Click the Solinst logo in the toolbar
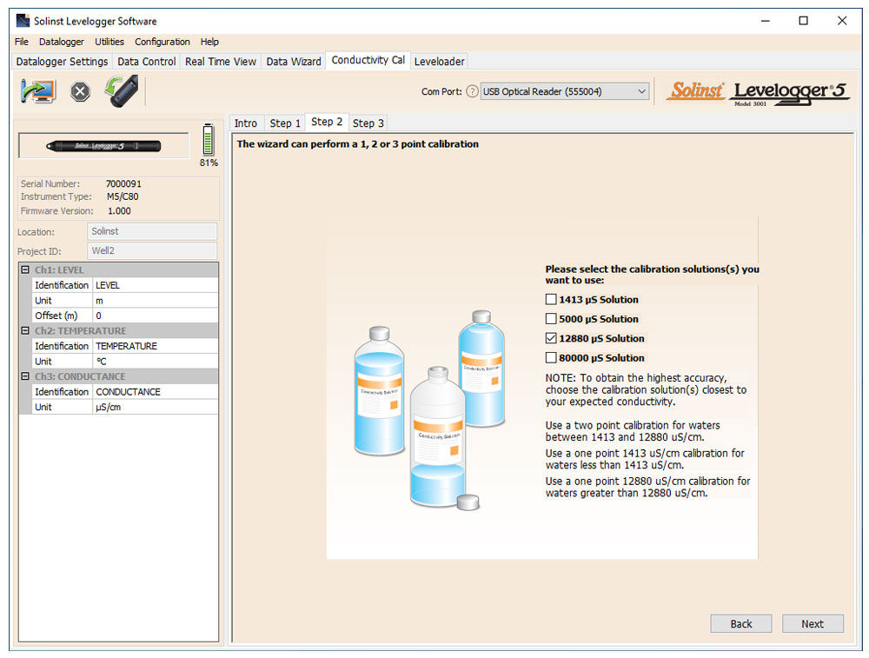 tap(695, 91)
